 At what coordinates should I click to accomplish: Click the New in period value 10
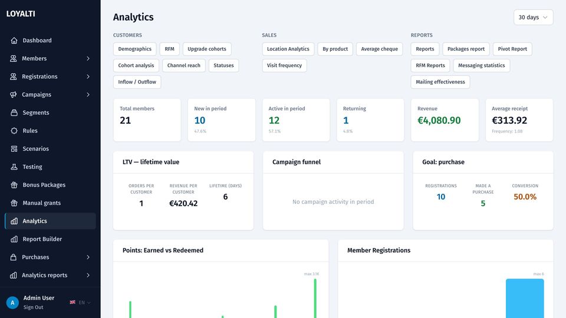200,120
